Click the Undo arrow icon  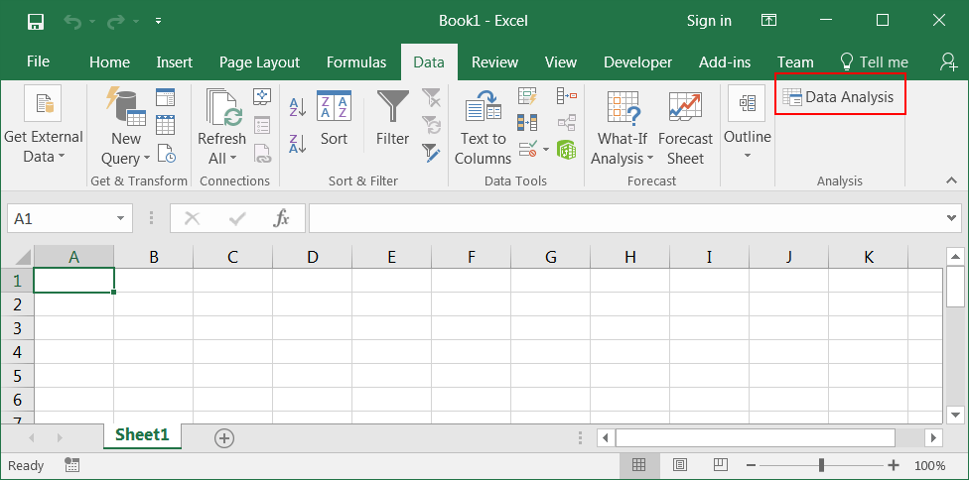click(x=72, y=22)
